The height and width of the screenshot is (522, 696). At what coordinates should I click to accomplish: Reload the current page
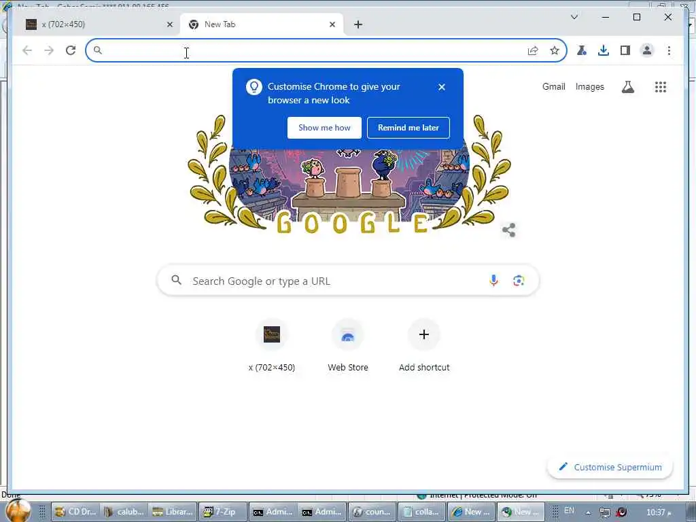click(x=71, y=50)
